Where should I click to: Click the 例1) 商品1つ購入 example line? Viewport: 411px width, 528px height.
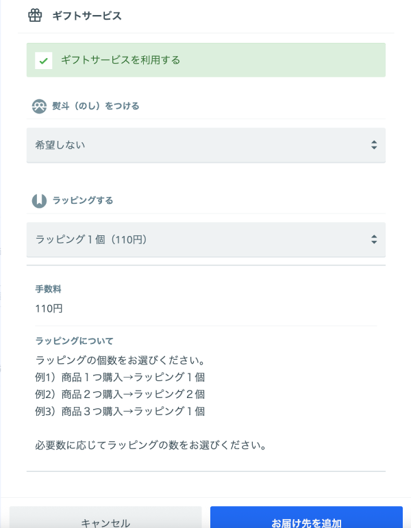pyautogui.click(x=120, y=377)
